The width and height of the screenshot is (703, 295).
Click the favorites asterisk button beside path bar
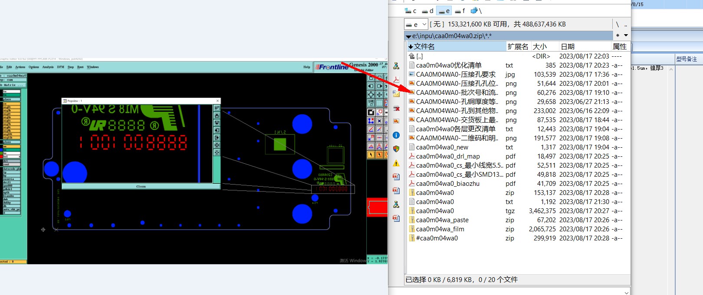click(x=618, y=36)
